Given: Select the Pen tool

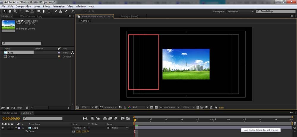Looking at the screenshot, I should (x=44, y=11).
